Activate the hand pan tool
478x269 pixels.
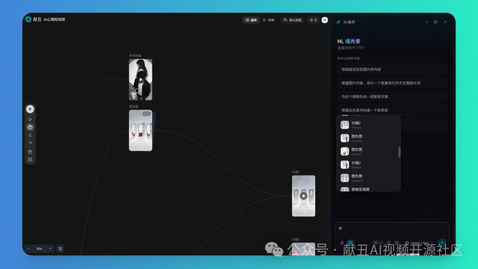pos(30,127)
